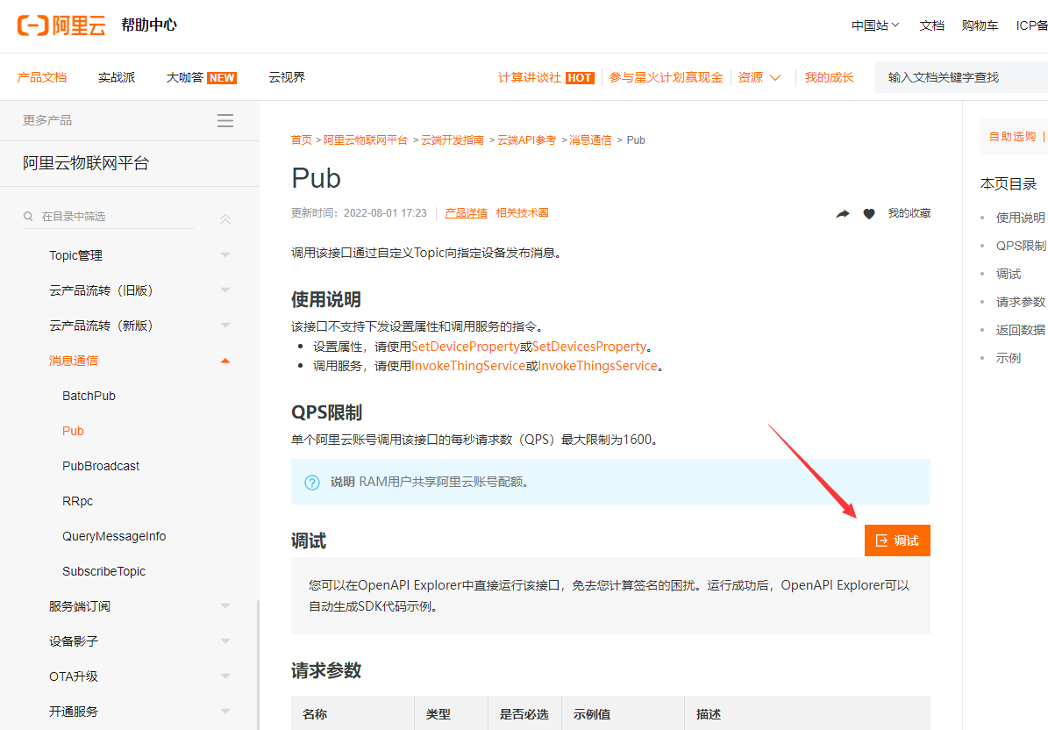Open the 云视界 tab

287,77
